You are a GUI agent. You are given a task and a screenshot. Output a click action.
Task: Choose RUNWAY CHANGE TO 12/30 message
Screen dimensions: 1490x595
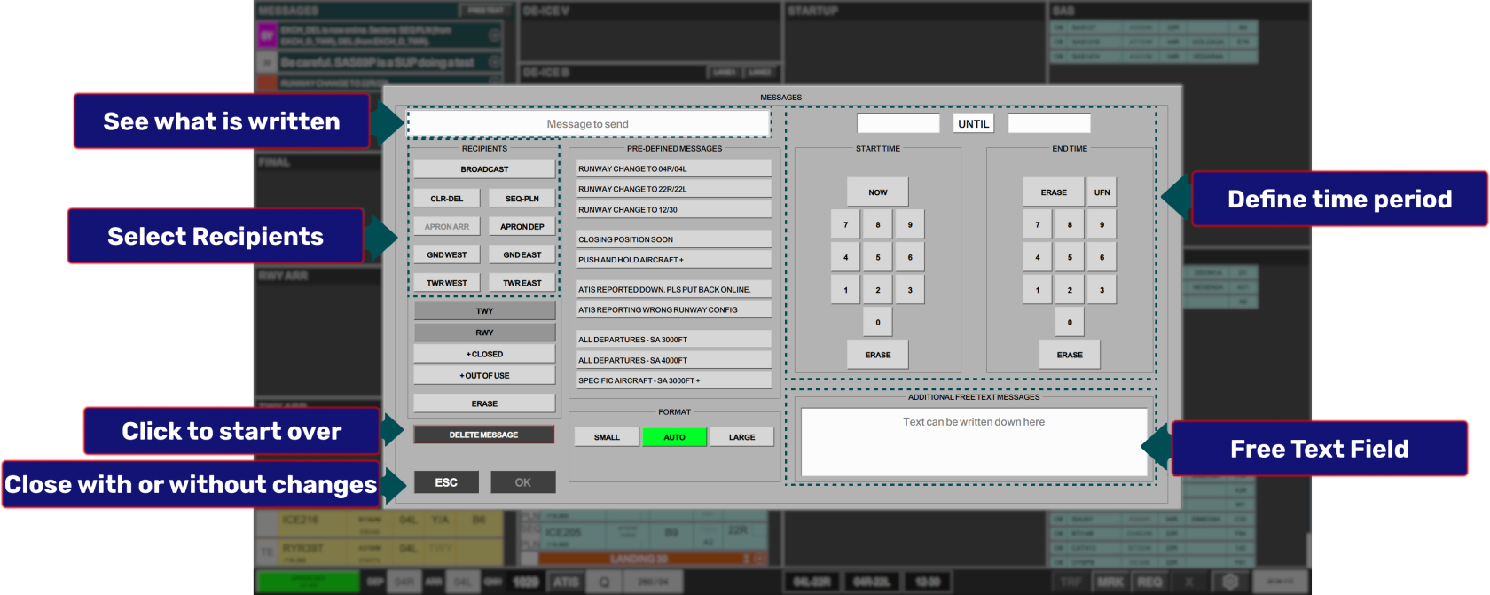(674, 209)
